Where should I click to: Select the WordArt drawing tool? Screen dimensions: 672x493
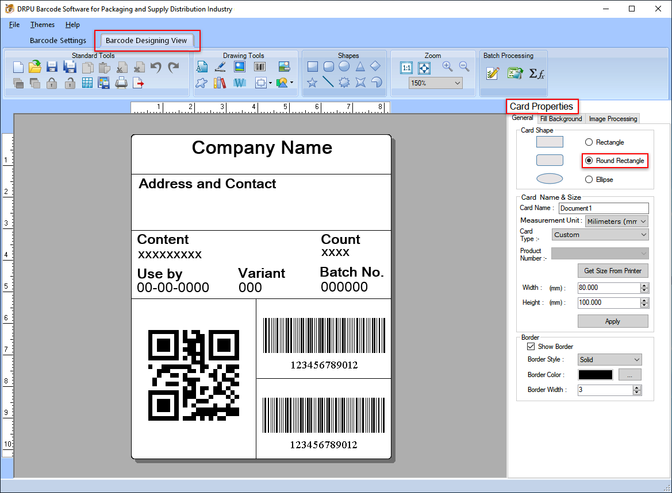click(x=240, y=83)
